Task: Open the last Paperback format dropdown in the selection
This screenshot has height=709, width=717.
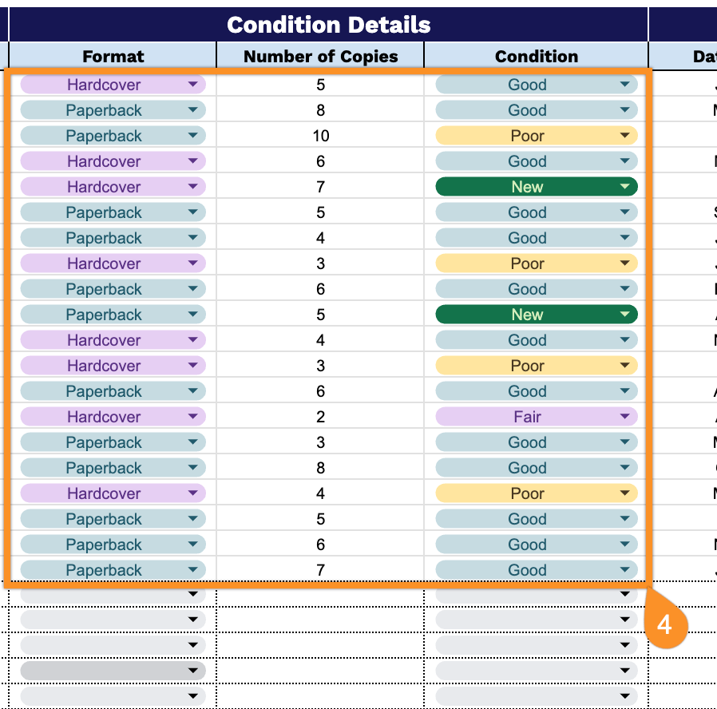Action: pyautogui.click(x=192, y=570)
